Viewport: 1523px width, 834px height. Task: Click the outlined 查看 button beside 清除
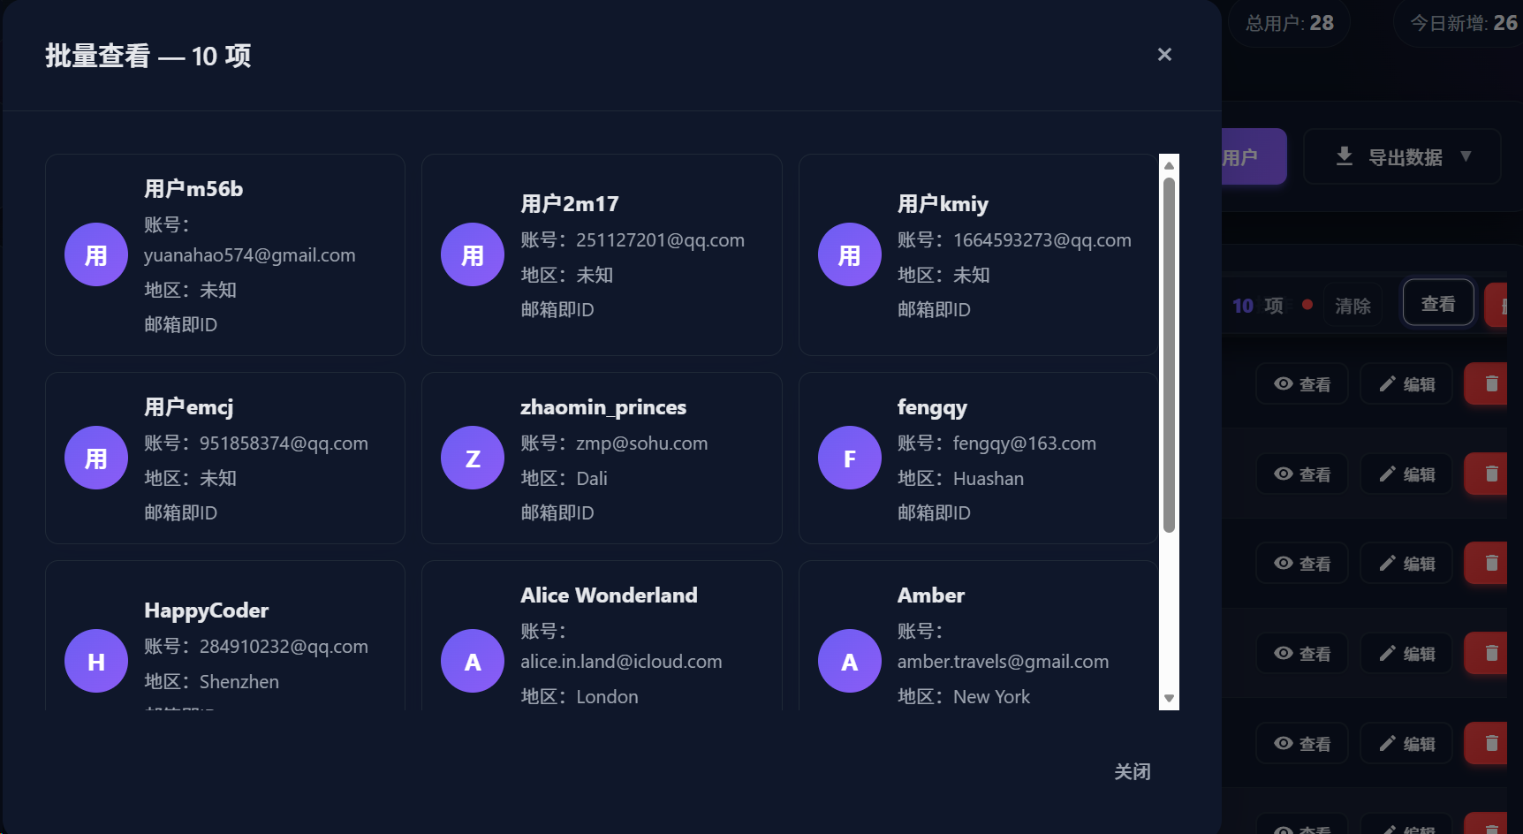click(x=1438, y=303)
